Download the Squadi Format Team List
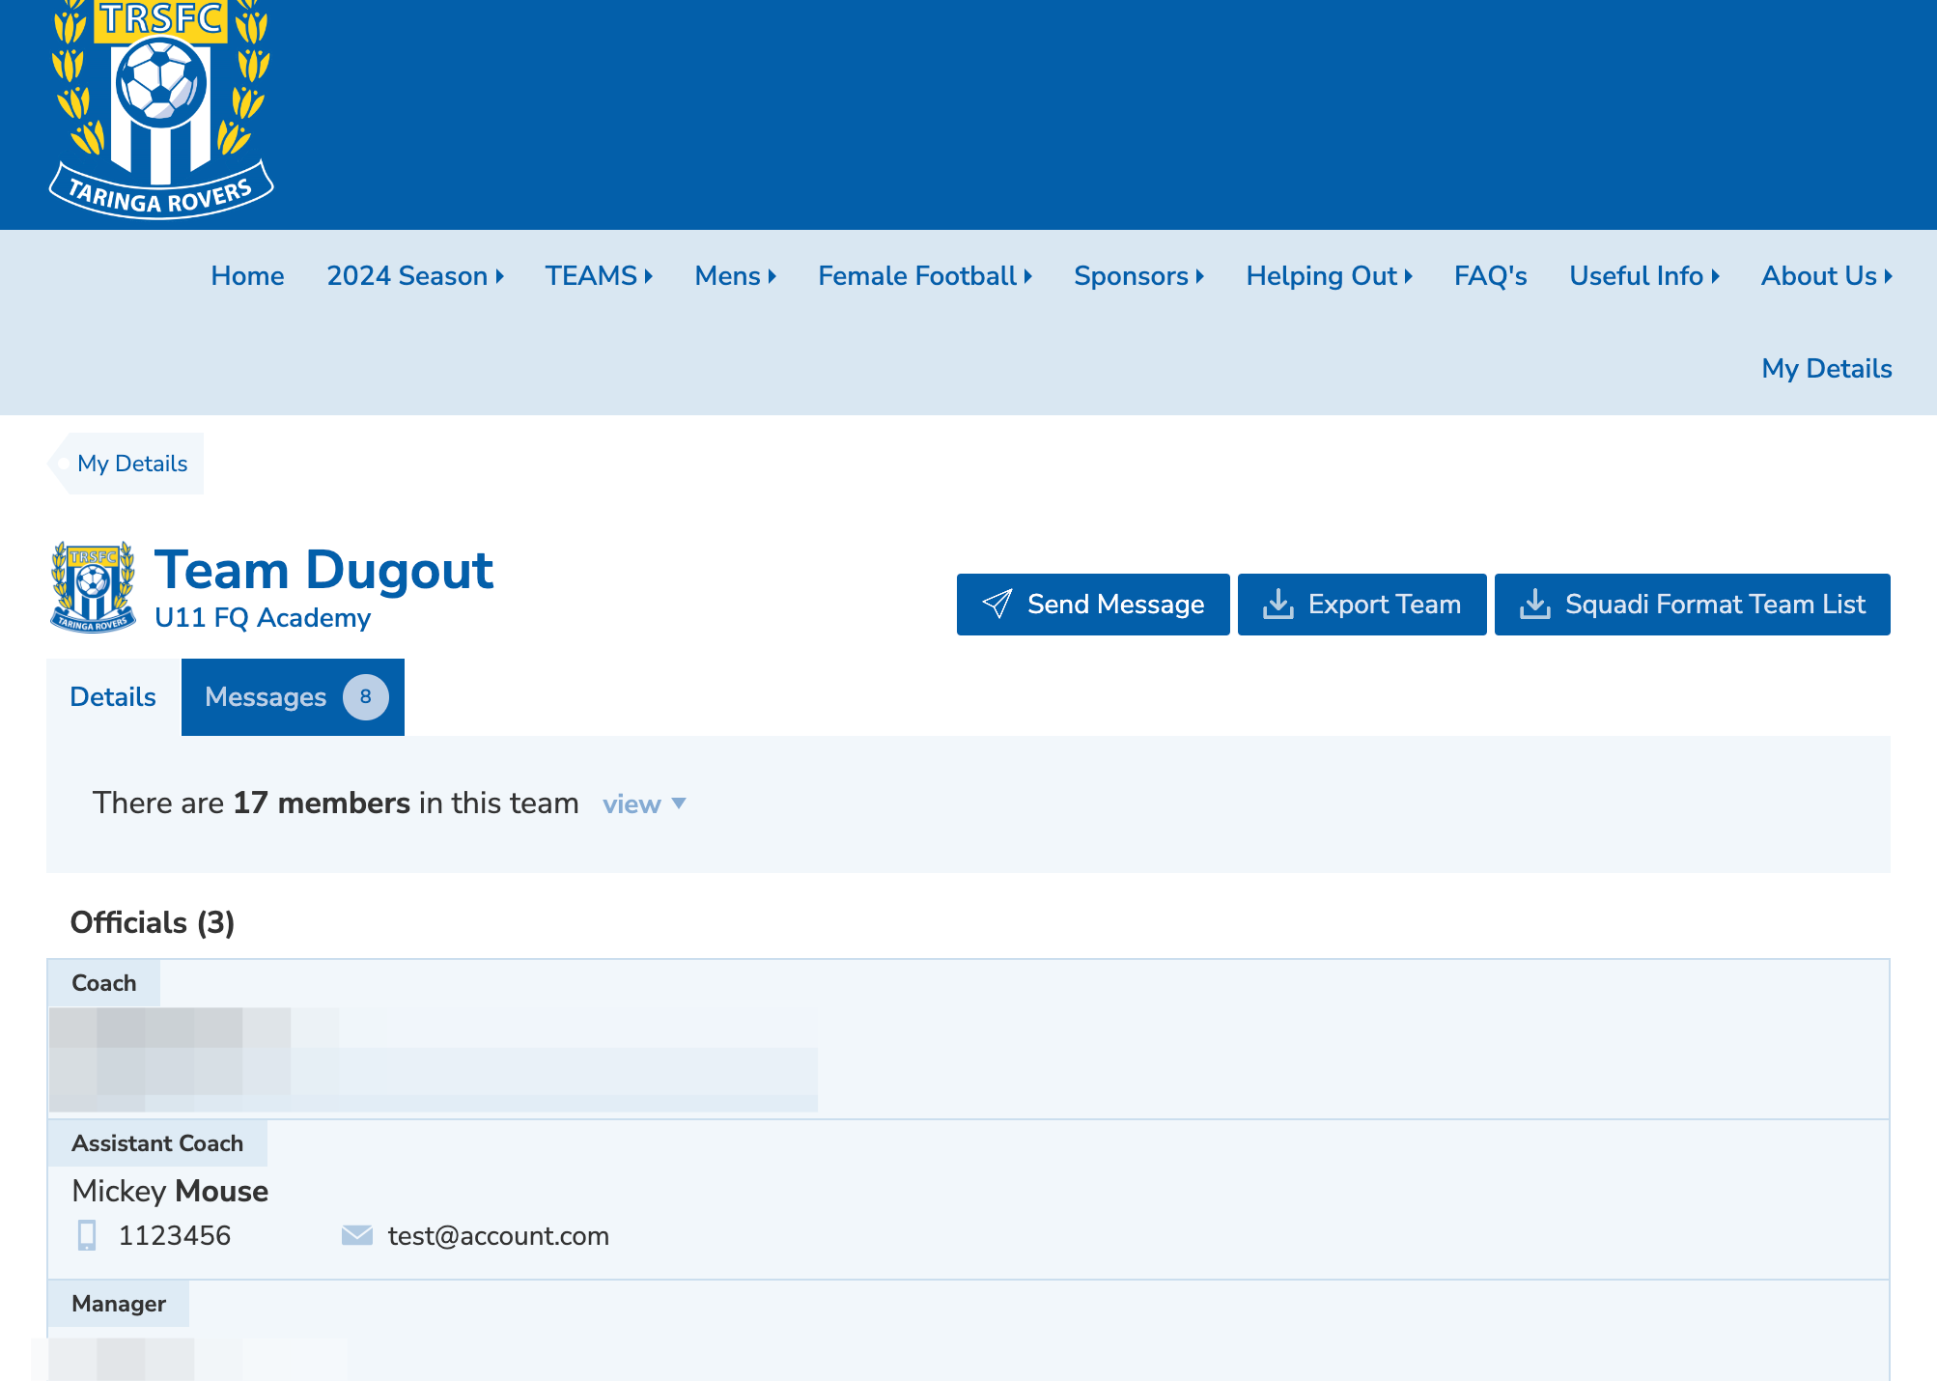Viewport: 1937px width, 1381px height. coord(1693,605)
